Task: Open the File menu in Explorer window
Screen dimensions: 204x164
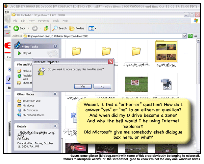Action: 15,21
